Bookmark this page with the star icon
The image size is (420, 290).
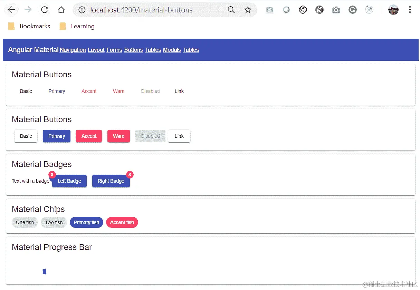click(x=248, y=10)
